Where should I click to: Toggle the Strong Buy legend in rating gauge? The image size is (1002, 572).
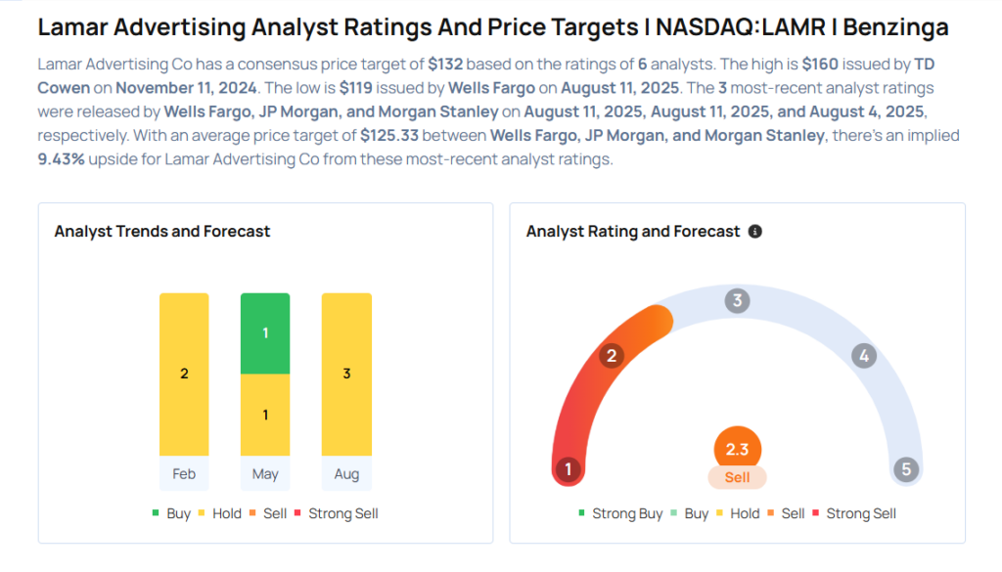[620, 513]
